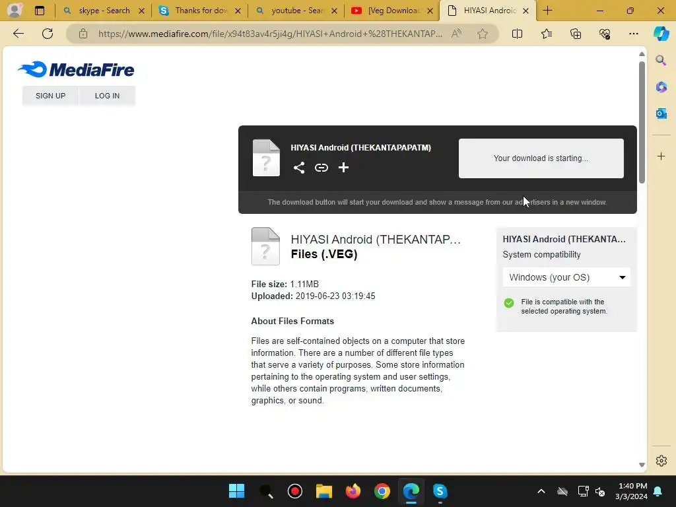Image resolution: width=676 pixels, height=507 pixels.
Task: Open the Windows (your OS) dropdown
Action: pyautogui.click(x=566, y=277)
